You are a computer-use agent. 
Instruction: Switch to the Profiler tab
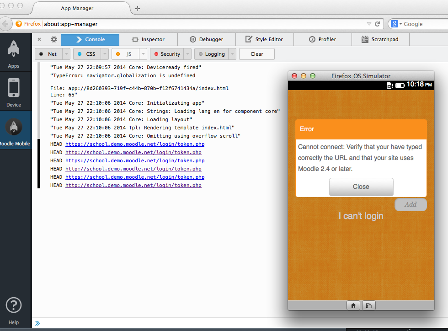(x=323, y=39)
